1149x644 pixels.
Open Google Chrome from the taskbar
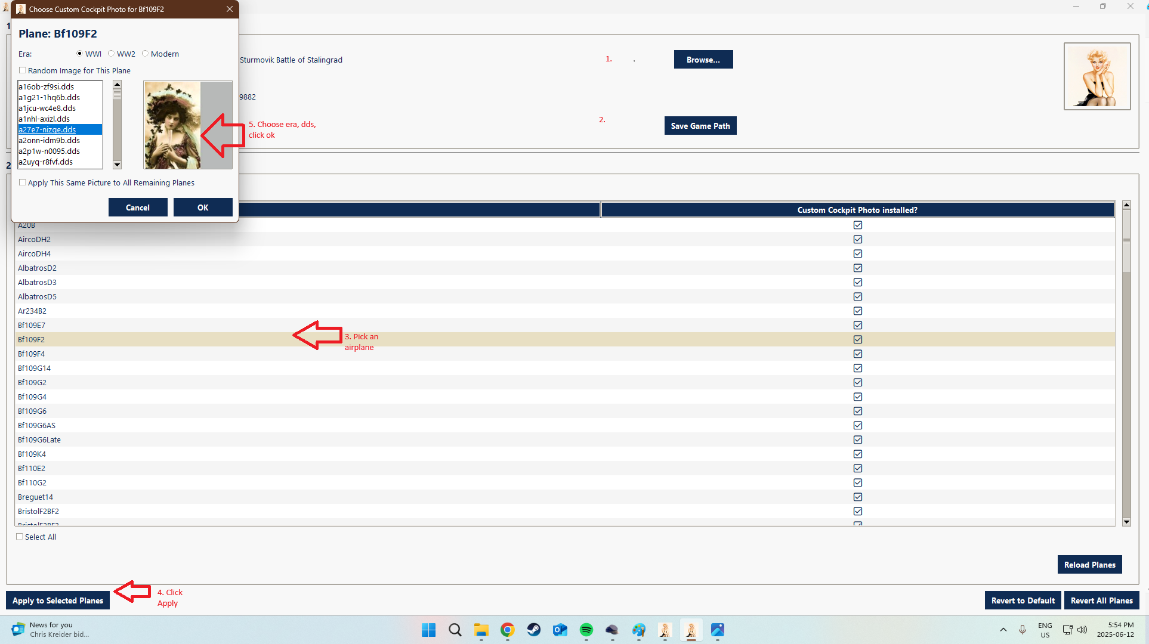508,630
